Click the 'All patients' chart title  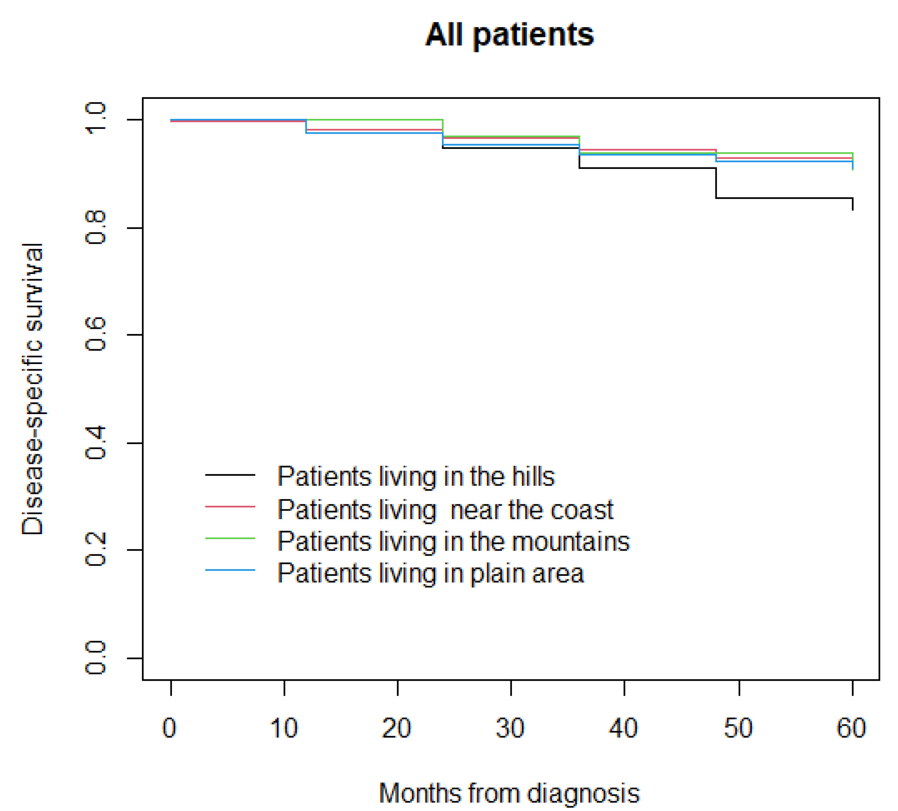point(509,35)
